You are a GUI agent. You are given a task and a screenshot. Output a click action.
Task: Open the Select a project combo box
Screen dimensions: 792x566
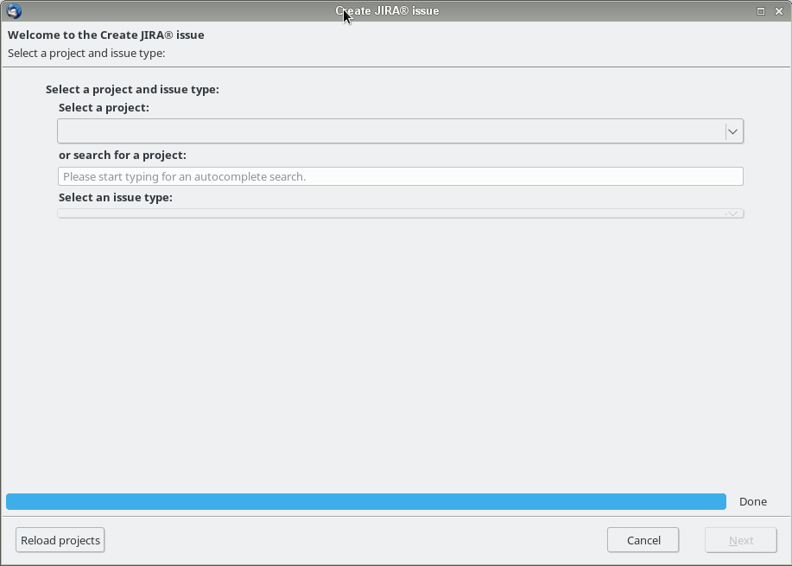390,131
